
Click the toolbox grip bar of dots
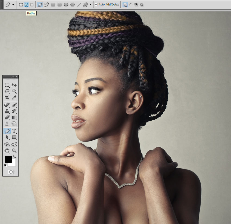11,80
